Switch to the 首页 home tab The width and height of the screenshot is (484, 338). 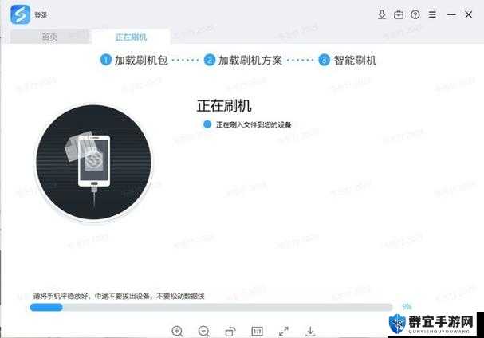[49, 37]
